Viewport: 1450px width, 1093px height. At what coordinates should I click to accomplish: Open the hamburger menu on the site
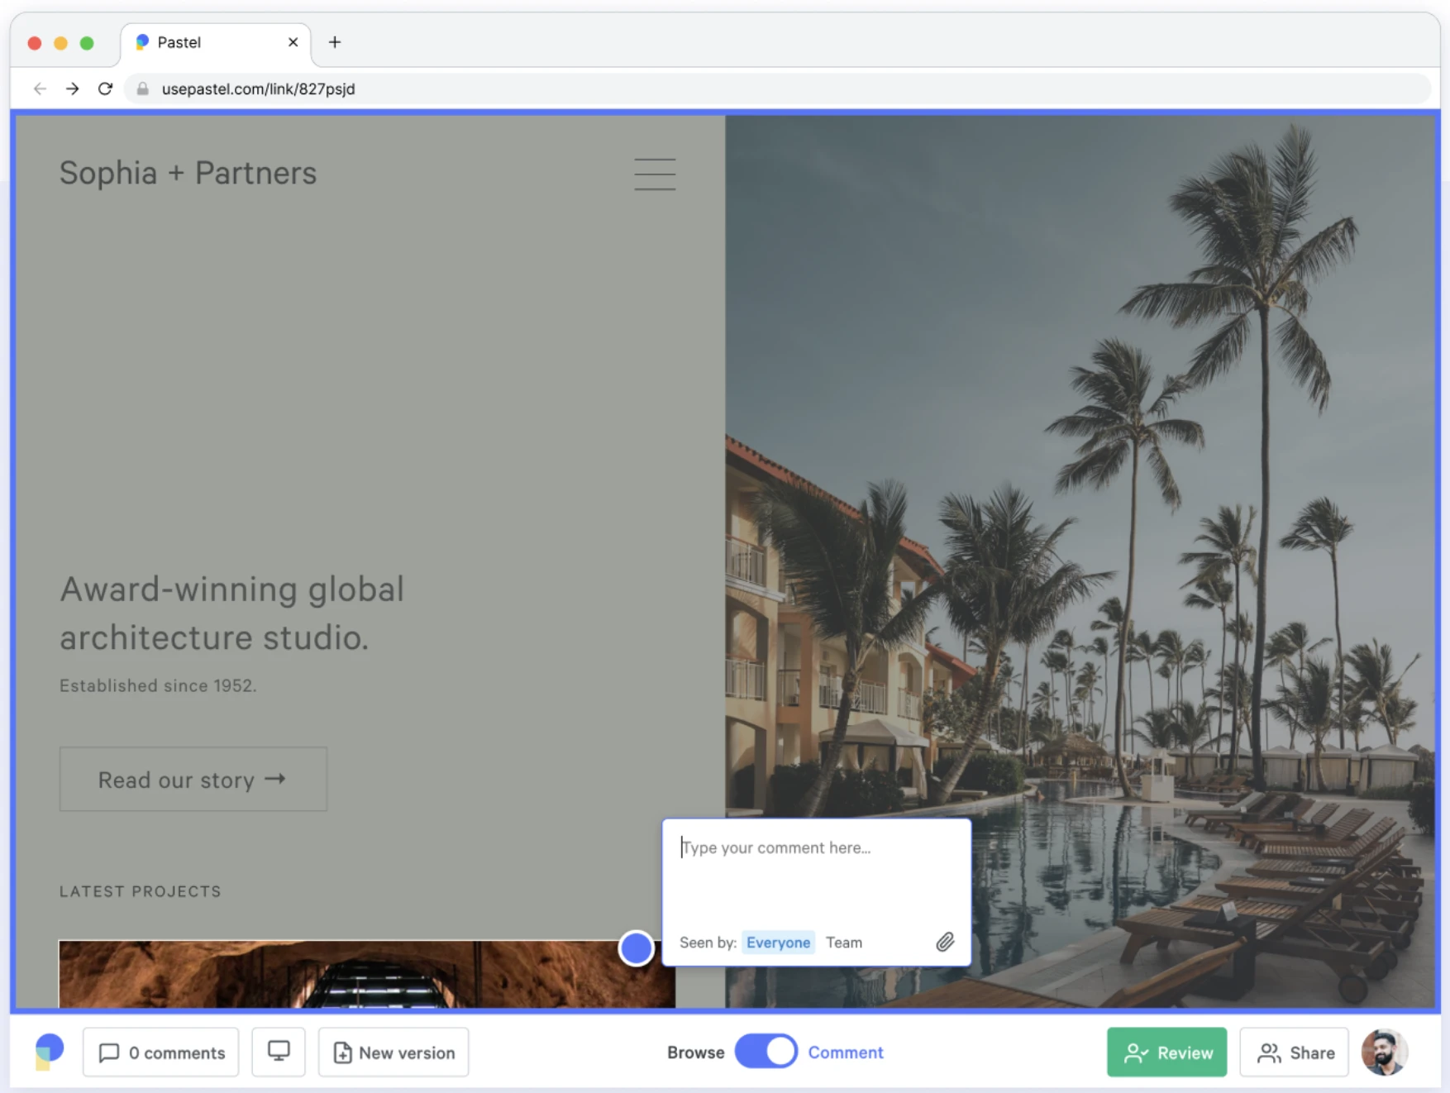point(655,174)
